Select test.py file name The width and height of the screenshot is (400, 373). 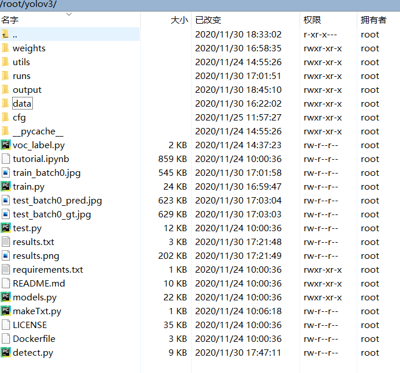(27, 228)
